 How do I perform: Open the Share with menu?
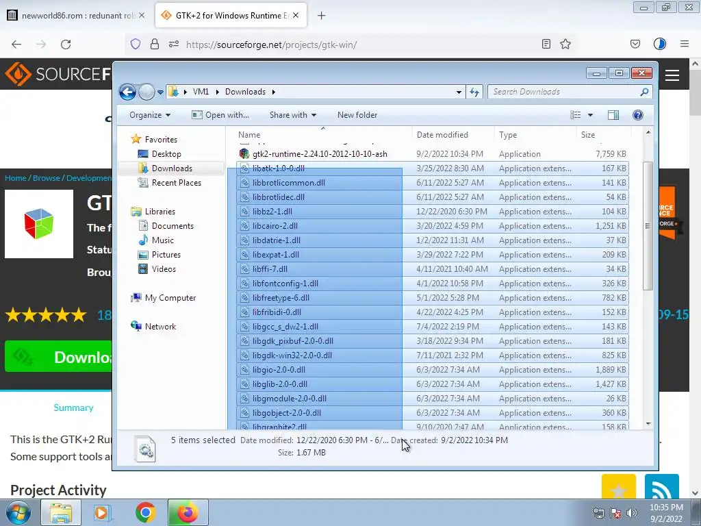pyautogui.click(x=293, y=115)
